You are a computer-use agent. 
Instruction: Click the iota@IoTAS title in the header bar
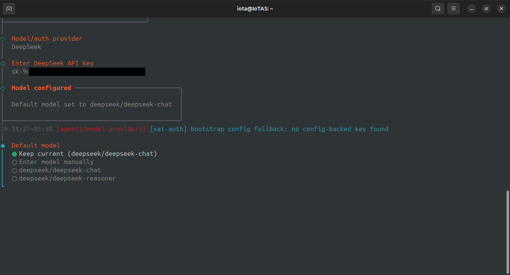[x=255, y=8]
